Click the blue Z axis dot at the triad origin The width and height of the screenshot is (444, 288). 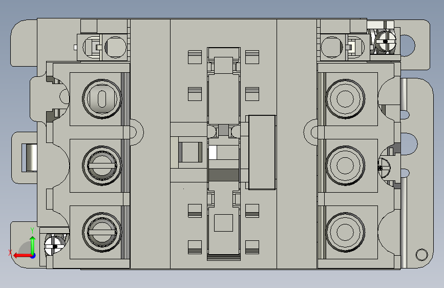(x=33, y=256)
